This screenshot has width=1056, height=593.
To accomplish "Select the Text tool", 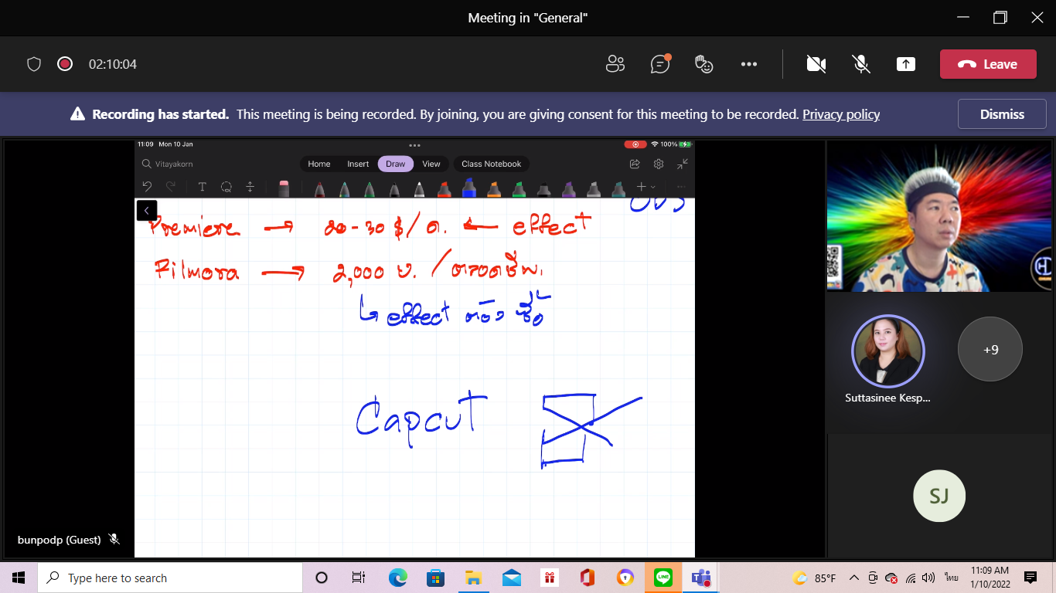I will pyautogui.click(x=202, y=187).
